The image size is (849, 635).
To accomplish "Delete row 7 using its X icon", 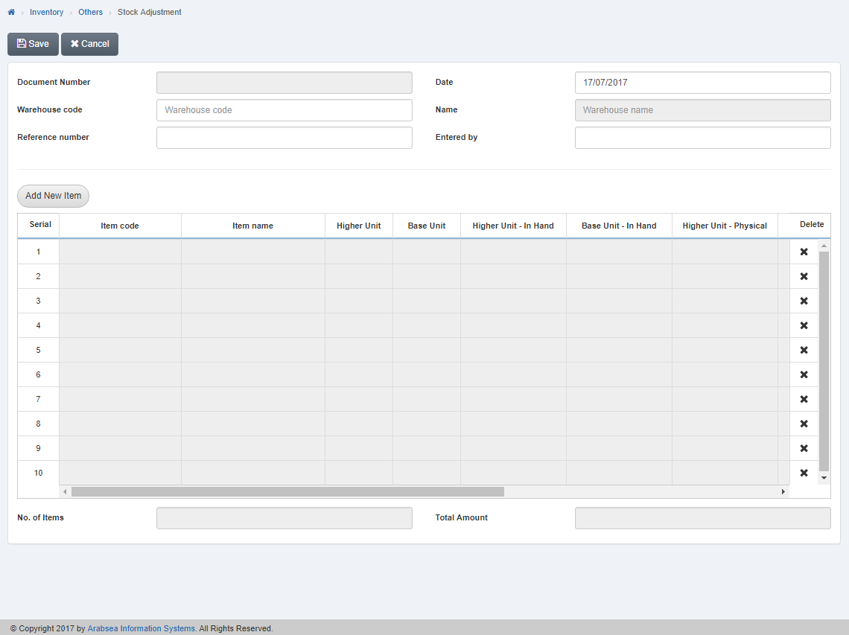I will click(804, 399).
